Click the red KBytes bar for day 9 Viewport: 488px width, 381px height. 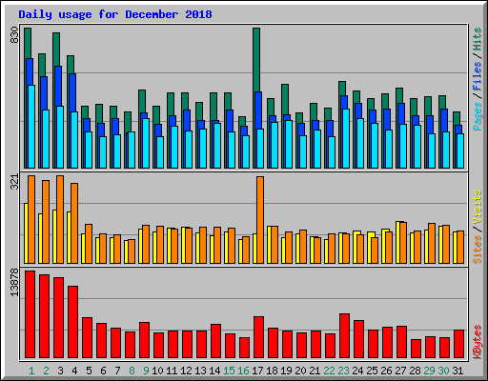(144, 340)
